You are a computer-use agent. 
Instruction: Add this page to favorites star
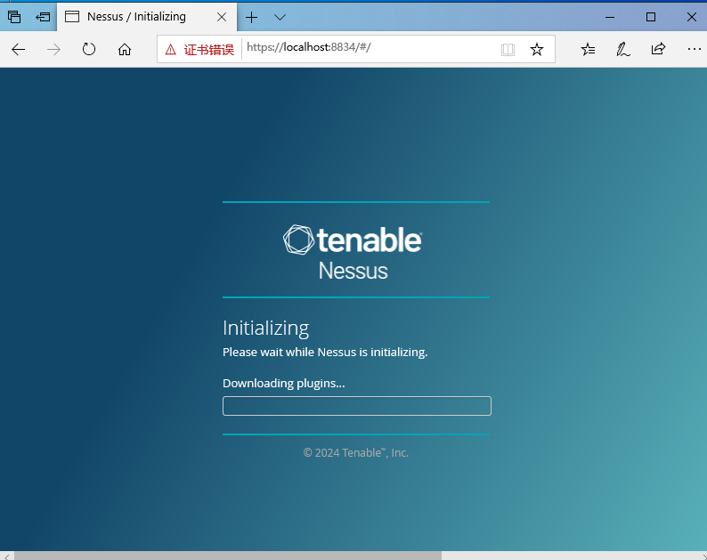point(537,49)
